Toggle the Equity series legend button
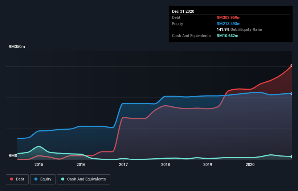Screen dimensions: 298x191 pos(43,179)
